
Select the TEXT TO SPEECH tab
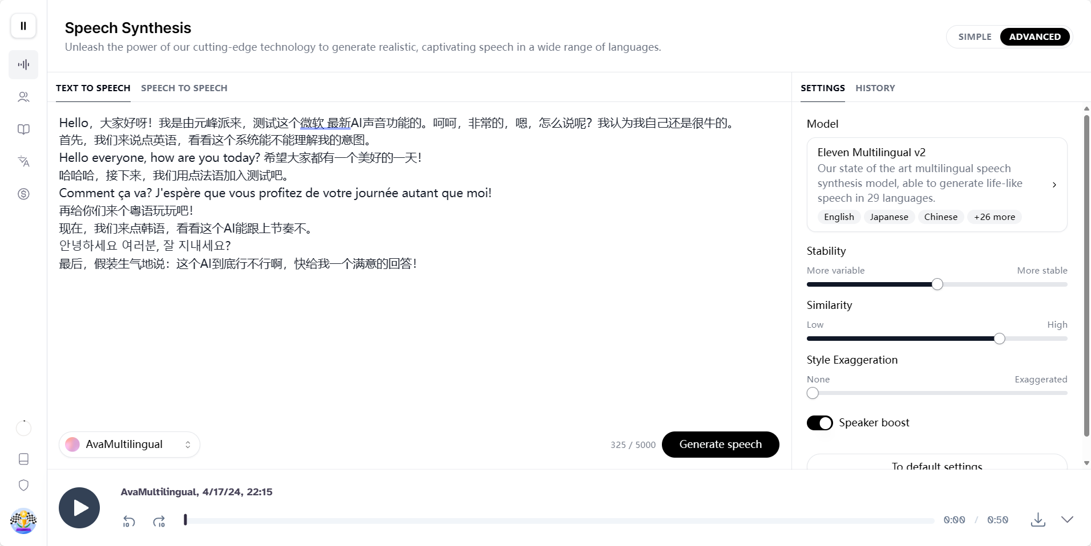pos(93,88)
